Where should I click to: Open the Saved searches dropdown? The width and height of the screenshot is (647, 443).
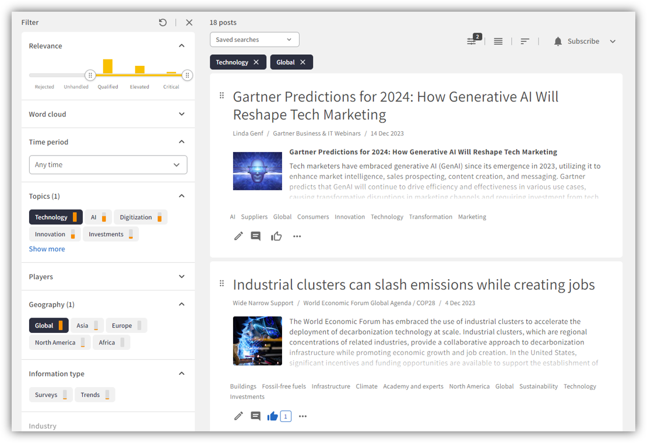(254, 40)
